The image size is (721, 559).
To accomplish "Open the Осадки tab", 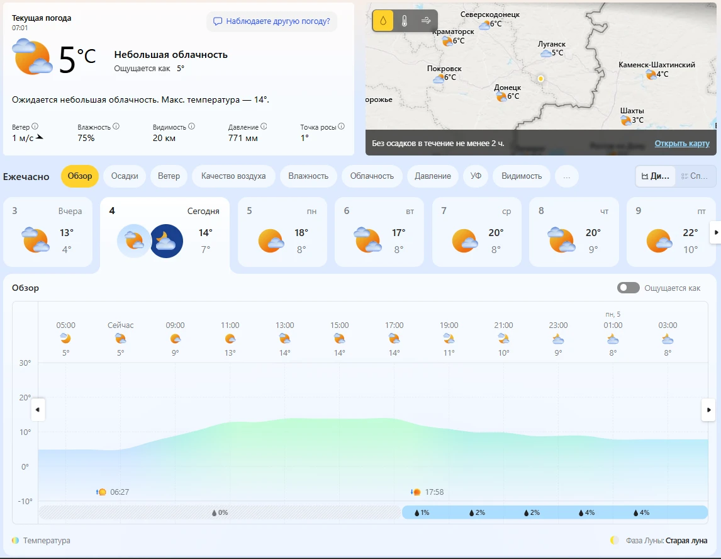I will tap(125, 176).
